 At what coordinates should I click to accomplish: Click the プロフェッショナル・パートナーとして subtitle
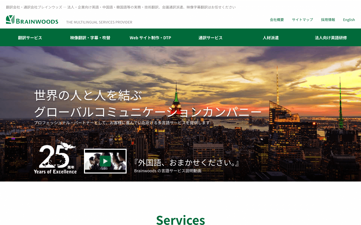click(x=122, y=122)
